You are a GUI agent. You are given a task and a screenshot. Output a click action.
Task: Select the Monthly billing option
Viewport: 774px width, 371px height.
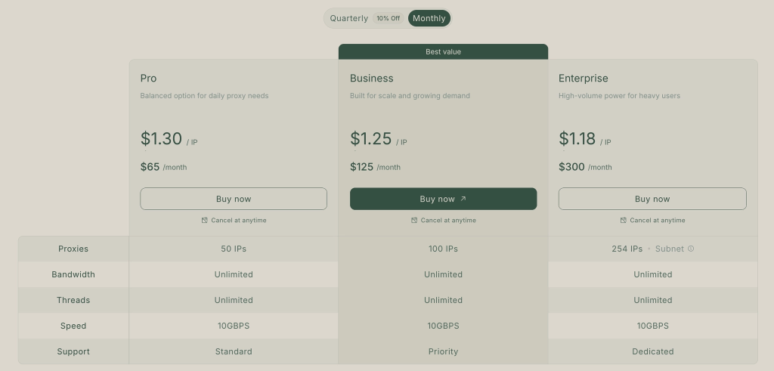click(429, 18)
